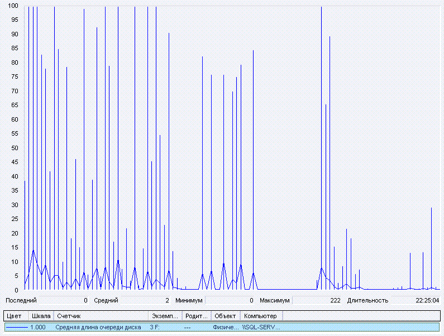Click the Минимум value field
The image size is (444, 336).
click(230, 300)
